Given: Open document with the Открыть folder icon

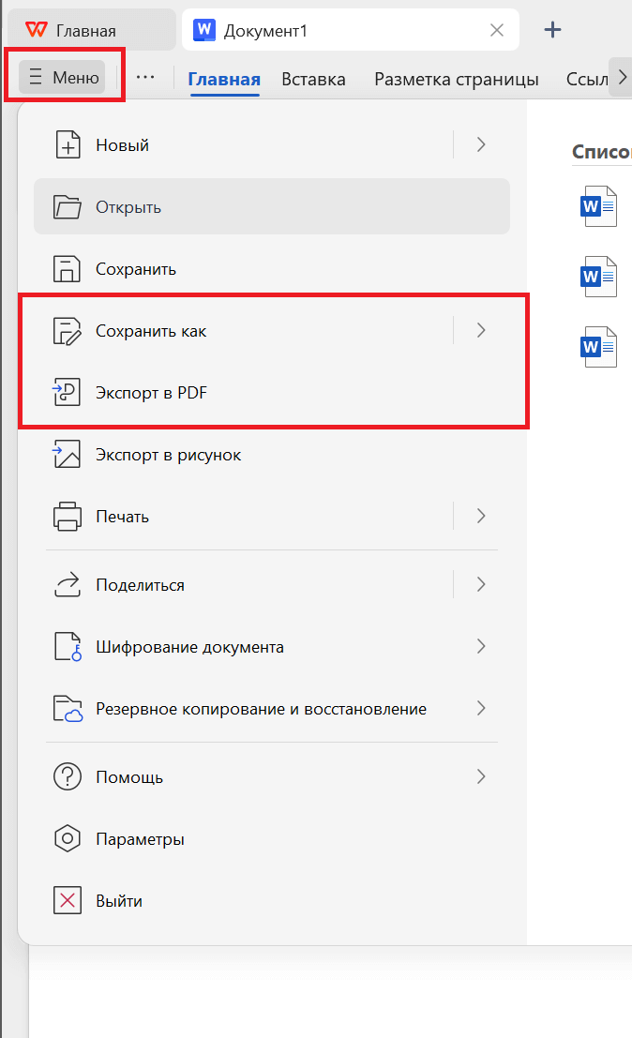Looking at the screenshot, I should click(68, 206).
